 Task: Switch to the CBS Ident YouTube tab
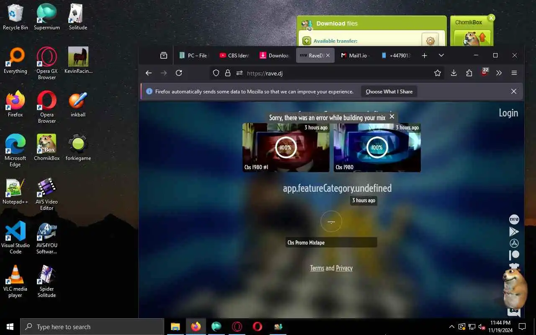click(234, 55)
